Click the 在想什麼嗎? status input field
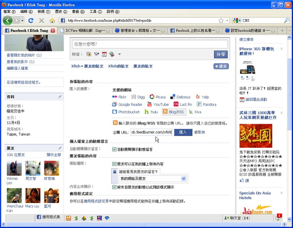This screenshot has height=228, width=293. (x=150, y=44)
